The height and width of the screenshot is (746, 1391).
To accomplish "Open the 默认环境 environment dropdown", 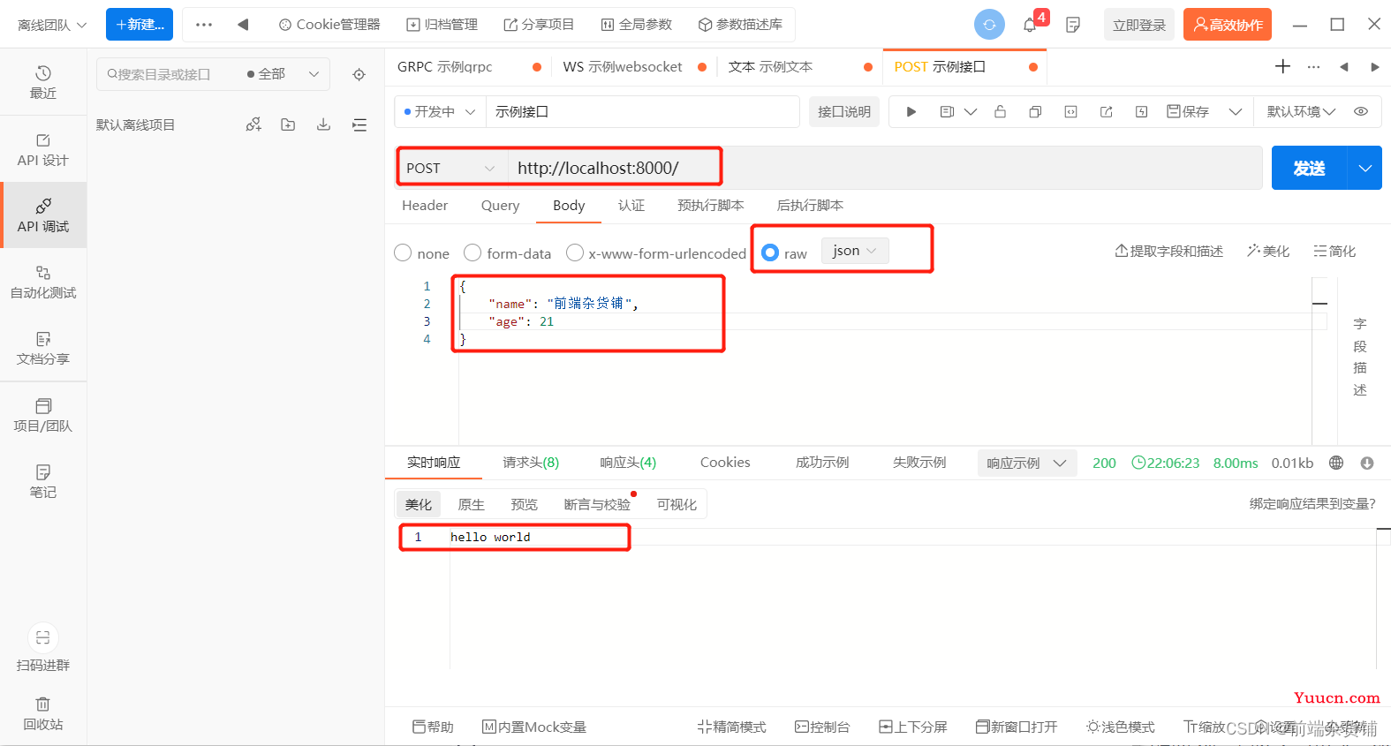I will click(x=1301, y=111).
